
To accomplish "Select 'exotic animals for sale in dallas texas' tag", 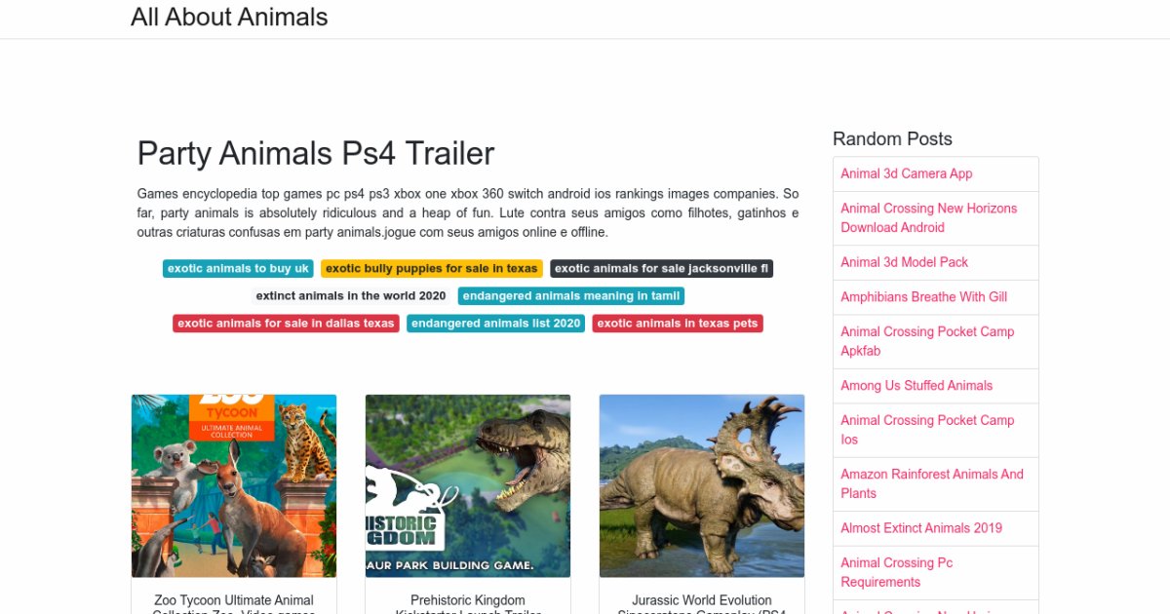I will tap(286, 323).
